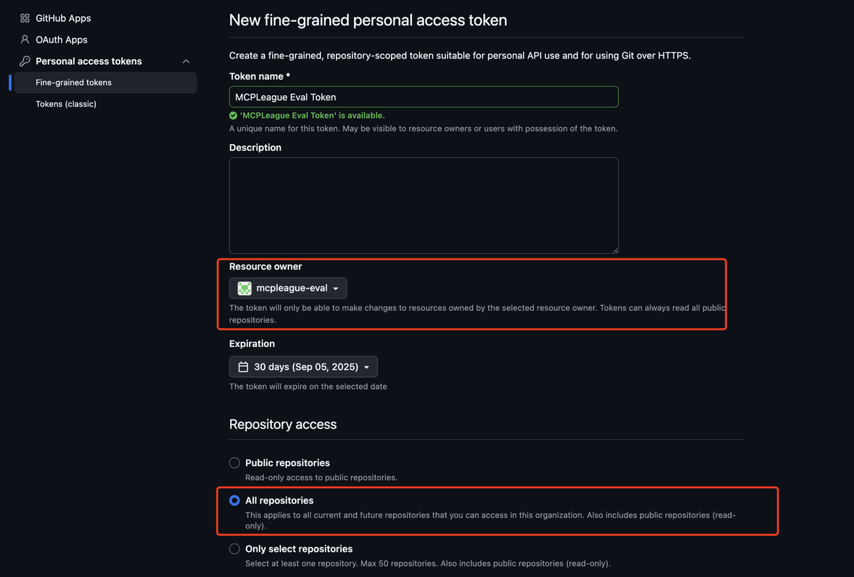The image size is (854, 577).
Task: Click the caret on the Resource owner button
Action: click(x=334, y=287)
